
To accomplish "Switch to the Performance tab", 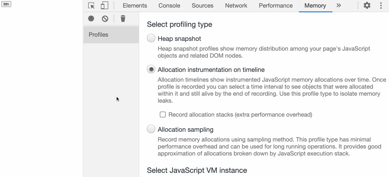I will click(x=276, y=6).
